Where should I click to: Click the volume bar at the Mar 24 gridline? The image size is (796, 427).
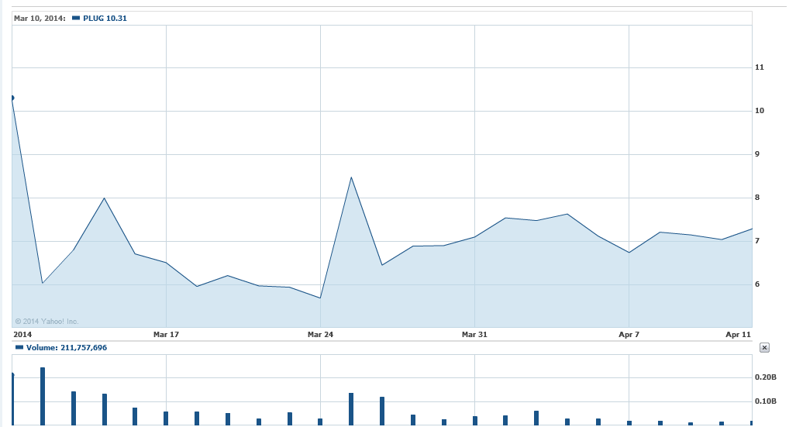pyautogui.click(x=320, y=422)
